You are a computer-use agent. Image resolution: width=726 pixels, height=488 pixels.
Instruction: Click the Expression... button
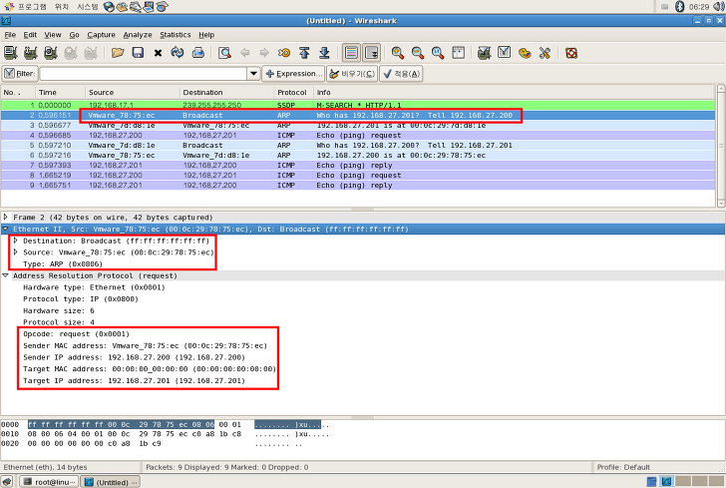pyautogui.click(x=293, y=74)
